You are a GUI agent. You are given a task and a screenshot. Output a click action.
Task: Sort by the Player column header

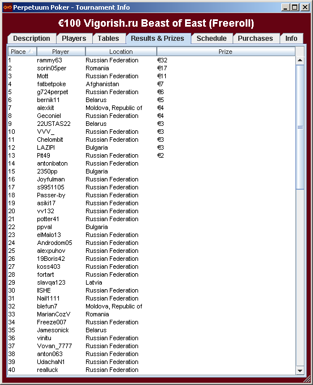61,52
